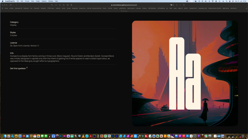
Task: Expand the bookmarks overflow chevron
Action: (x=246, y=8)
